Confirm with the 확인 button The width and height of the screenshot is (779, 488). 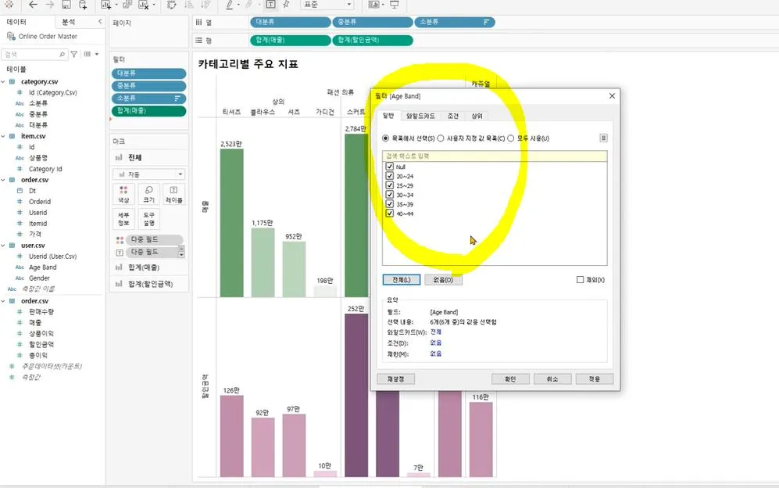coord(510,379)
